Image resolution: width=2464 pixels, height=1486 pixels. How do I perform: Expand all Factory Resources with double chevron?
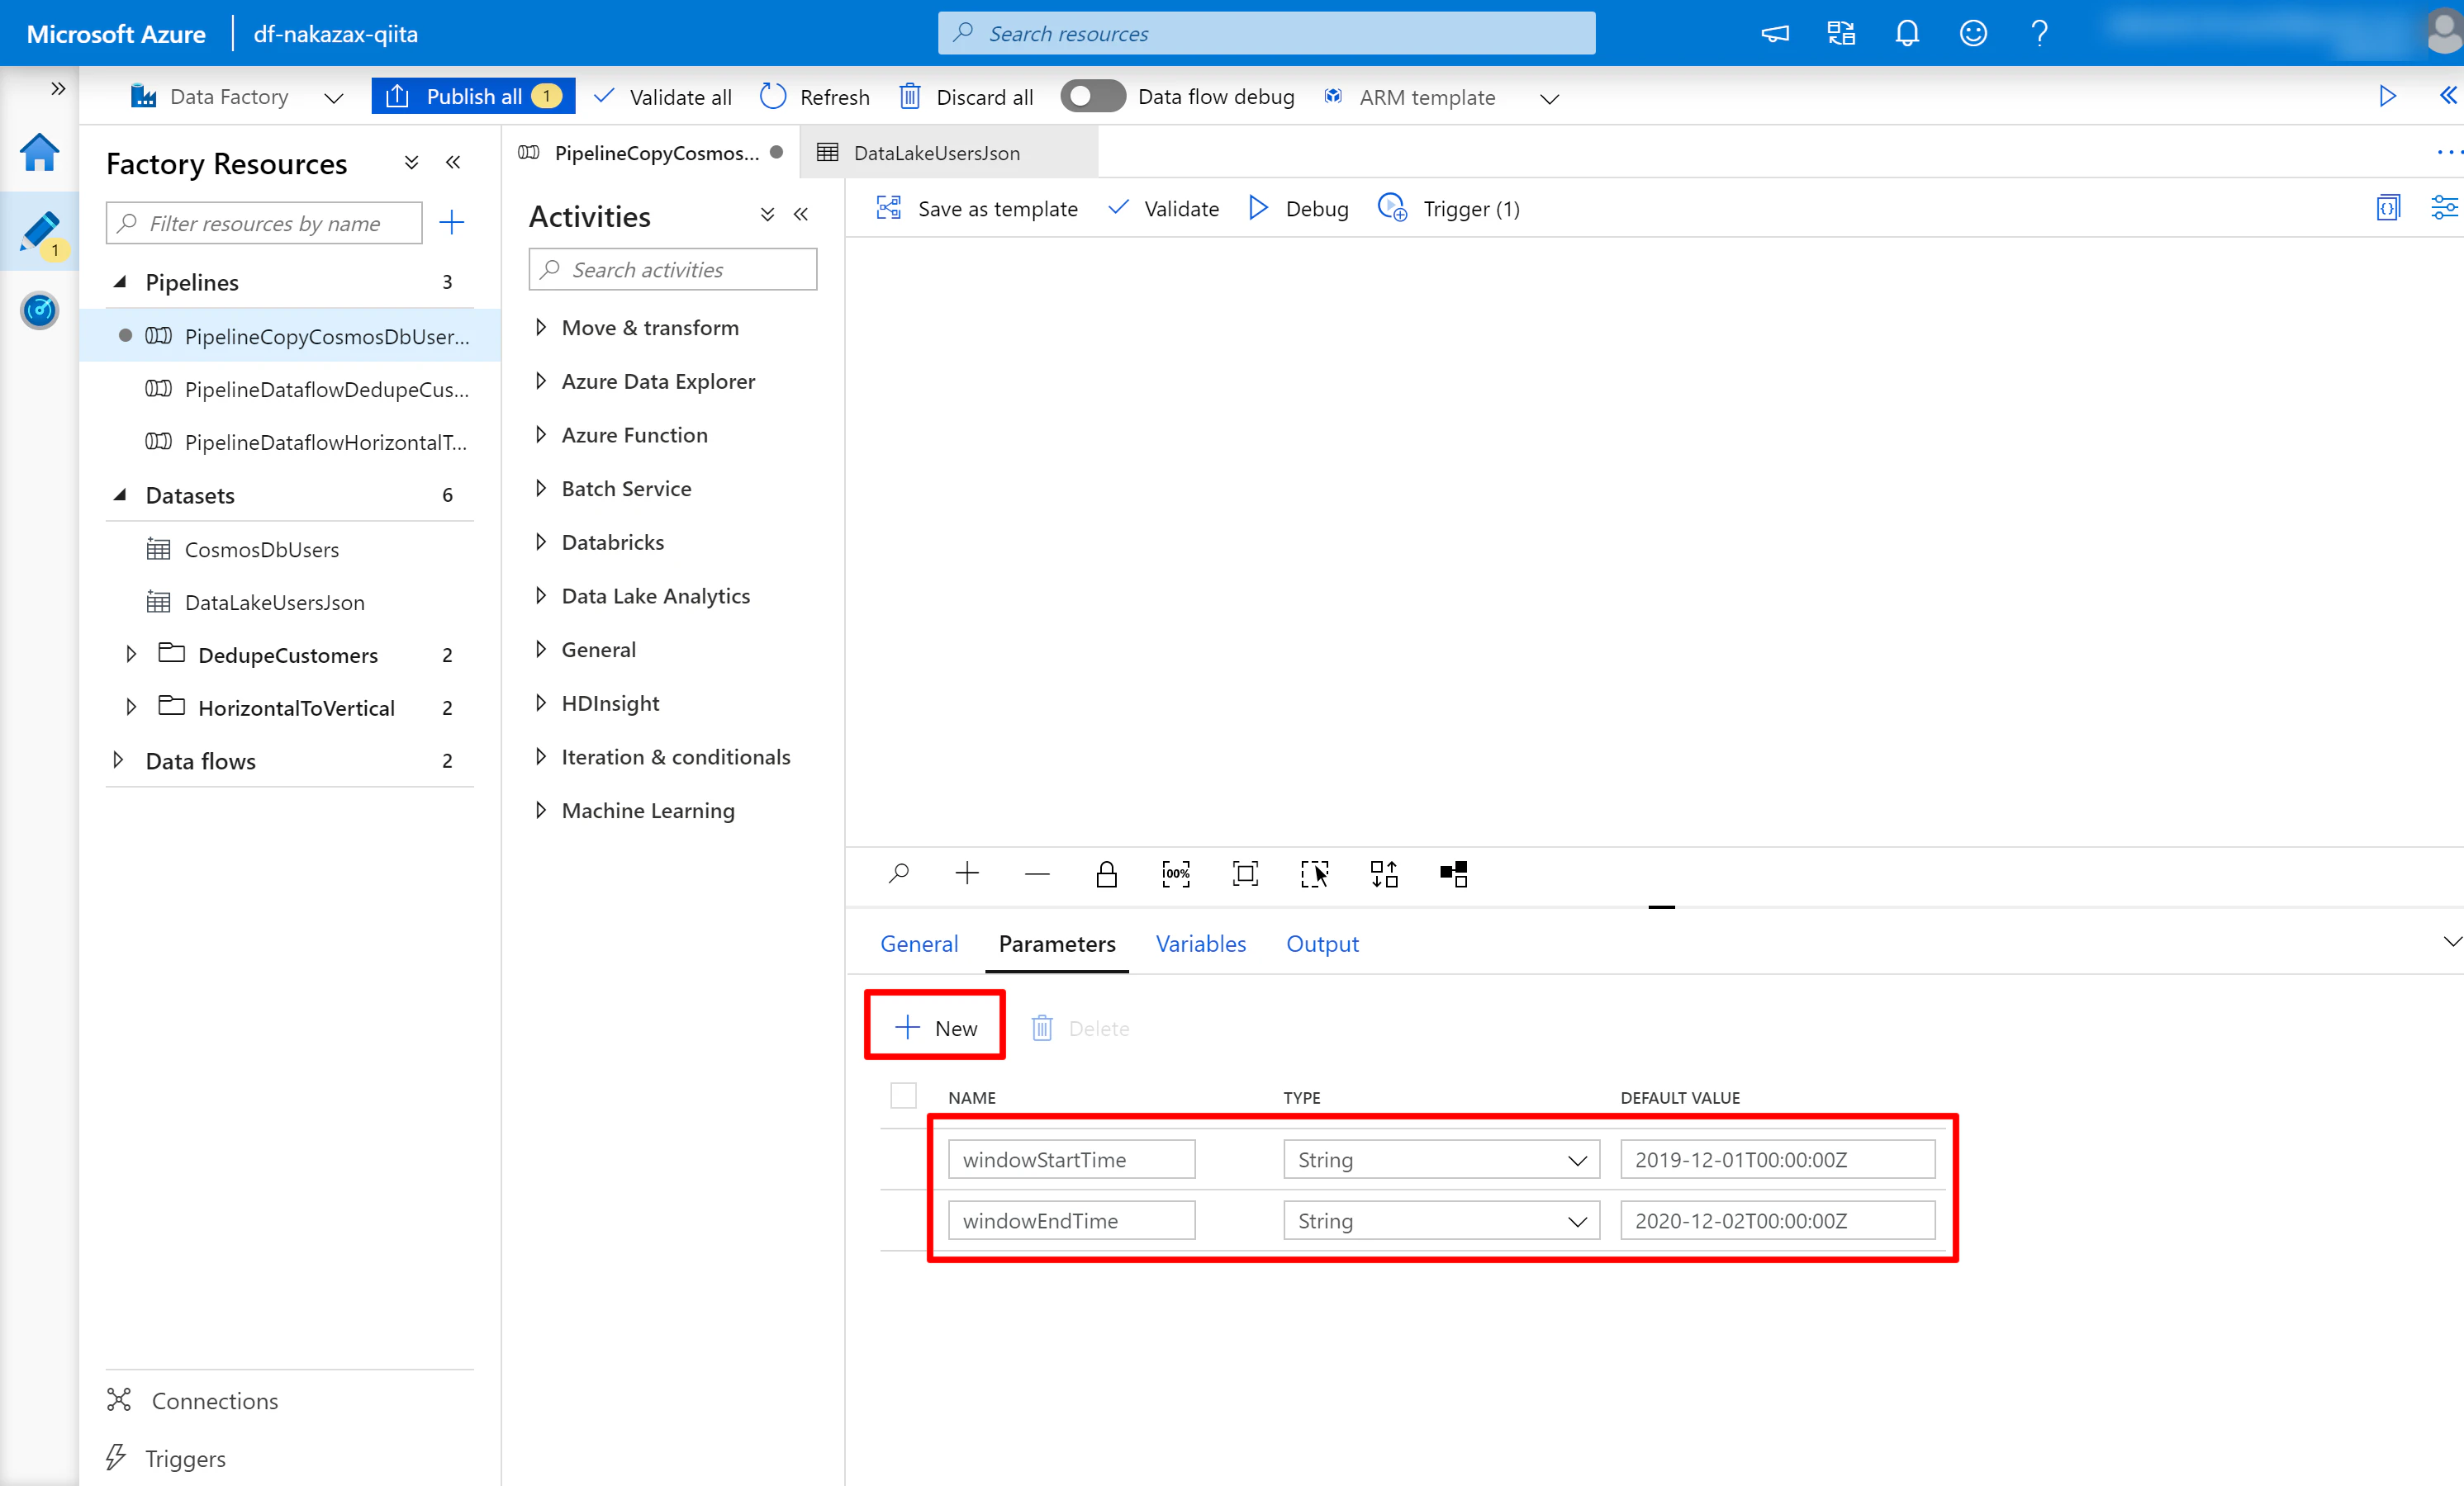(x=411, y=162)
